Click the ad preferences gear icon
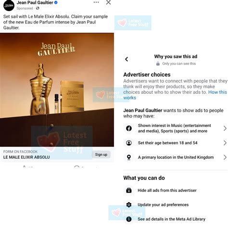The height and width of the screenshot is (228, 228). (x=129, y=204)
